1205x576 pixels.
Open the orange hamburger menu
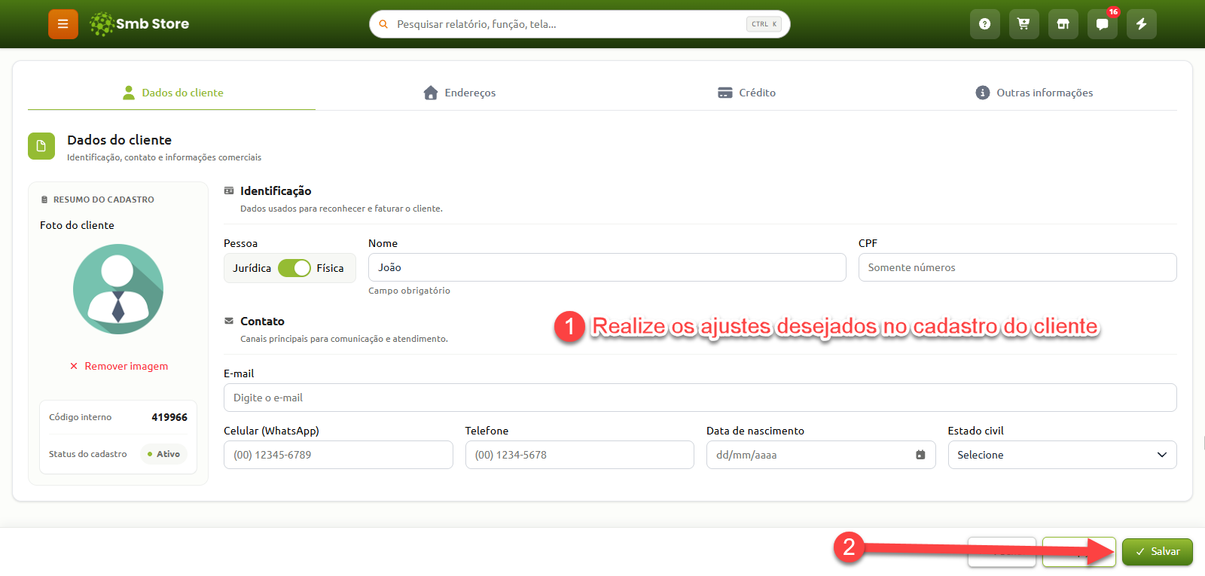[x=63, y=24]
